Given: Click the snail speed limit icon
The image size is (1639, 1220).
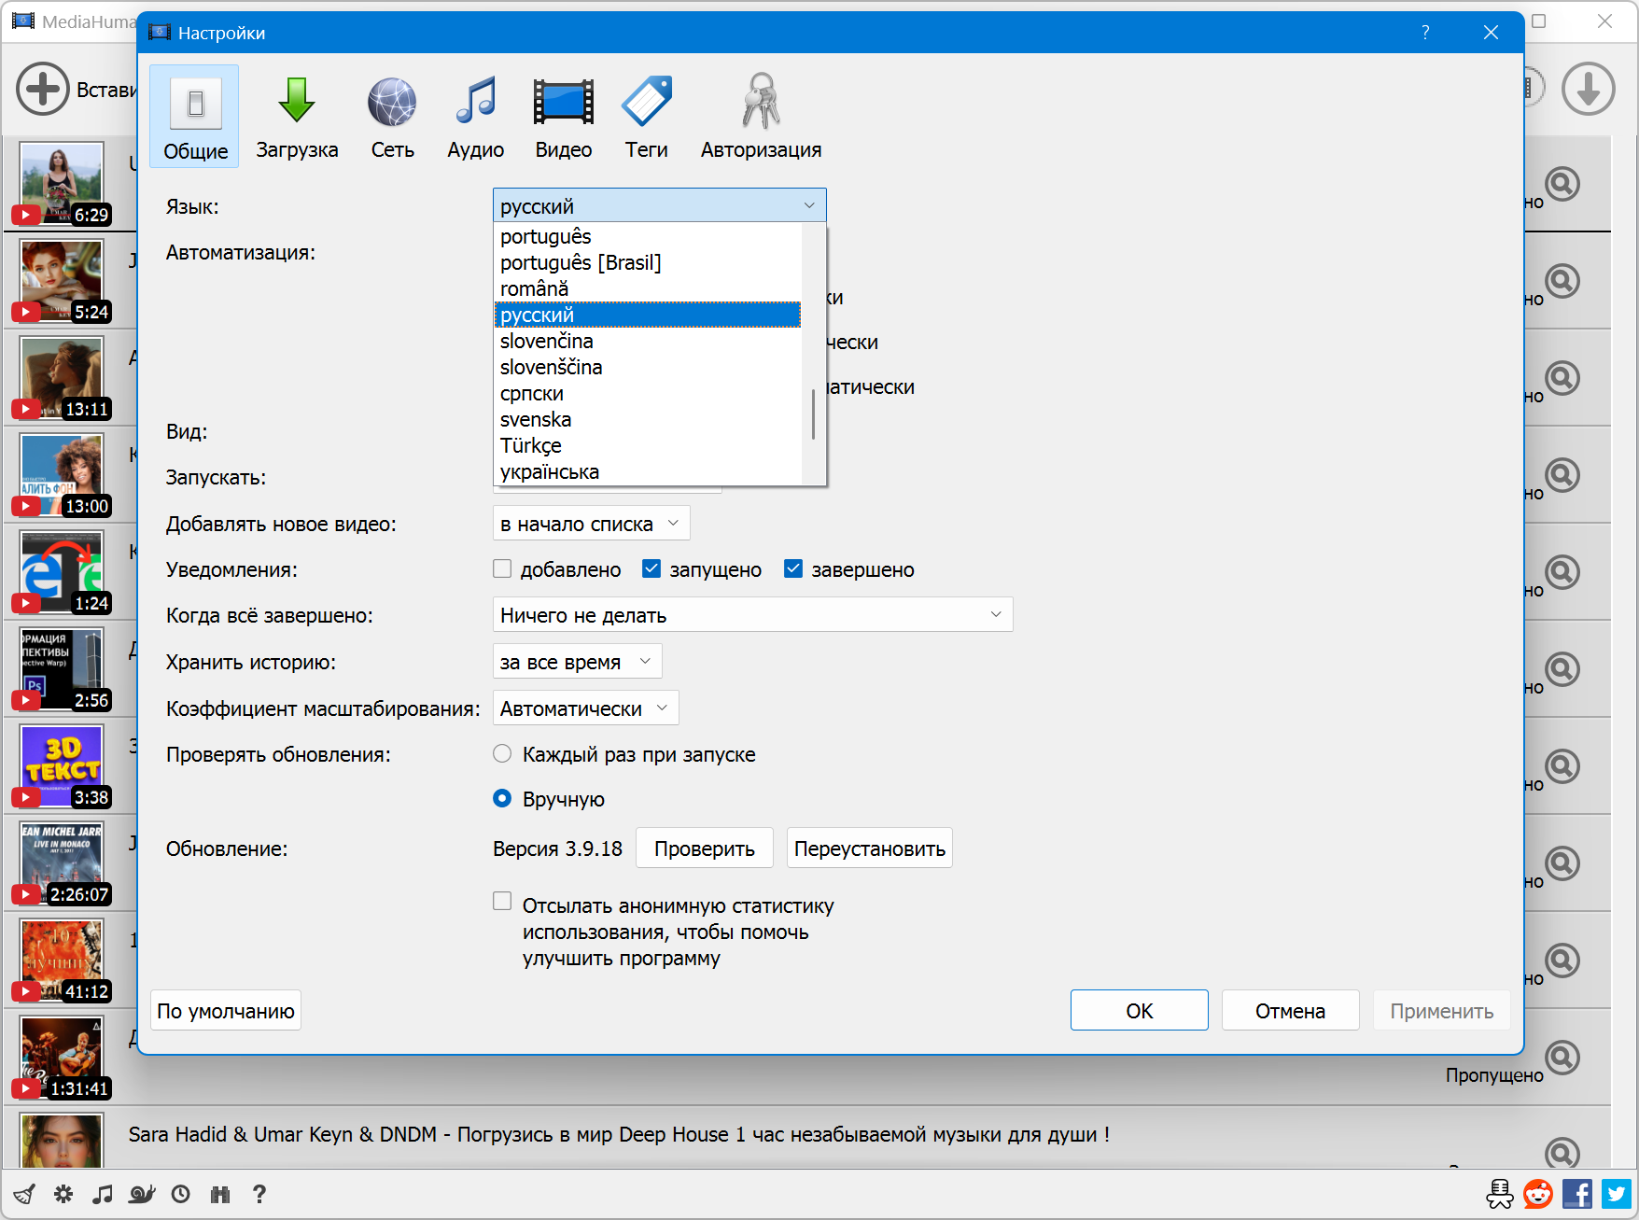Looking at the screenshot, I should 142,1194.
